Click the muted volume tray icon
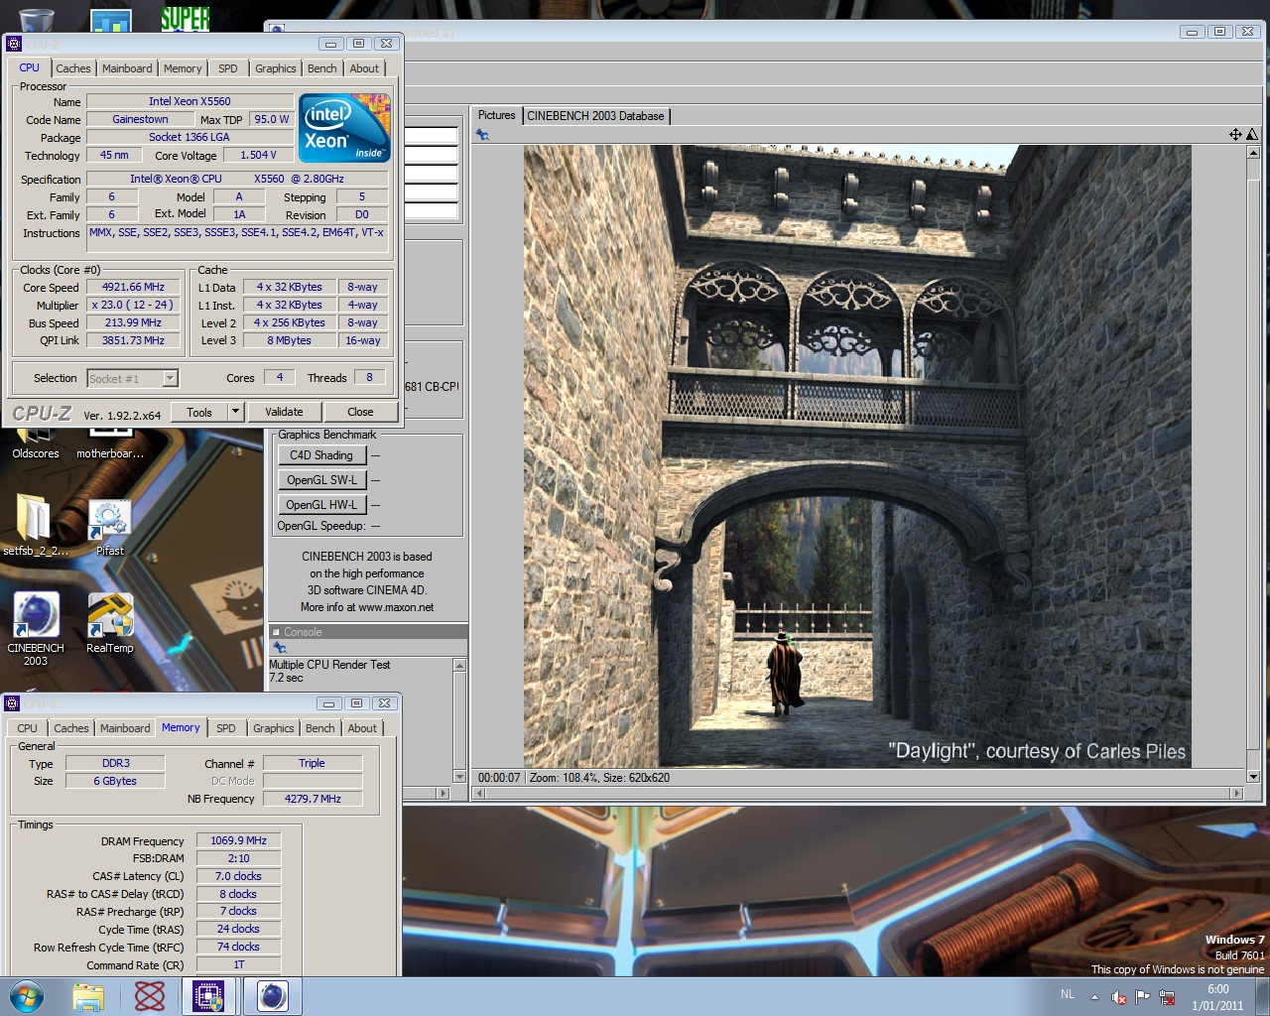The width and height of the screenshot is (1270, 1016). click(x=1119, y=997)
